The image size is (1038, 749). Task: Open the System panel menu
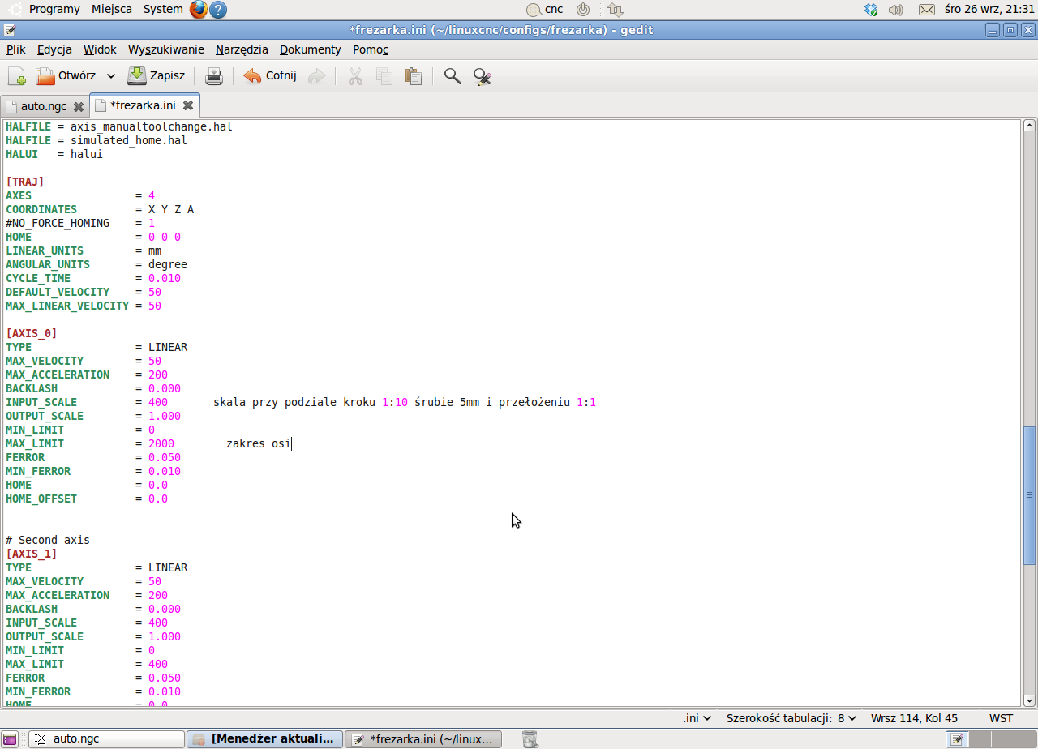coord(163,9)
